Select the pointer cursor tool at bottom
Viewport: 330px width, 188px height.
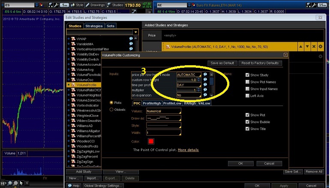(21, 183)
